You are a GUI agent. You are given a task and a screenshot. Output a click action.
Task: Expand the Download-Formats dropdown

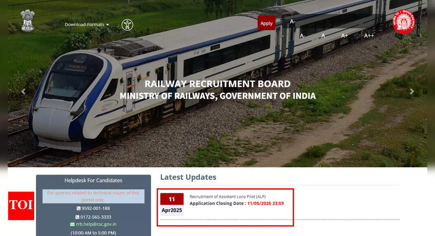87,25
